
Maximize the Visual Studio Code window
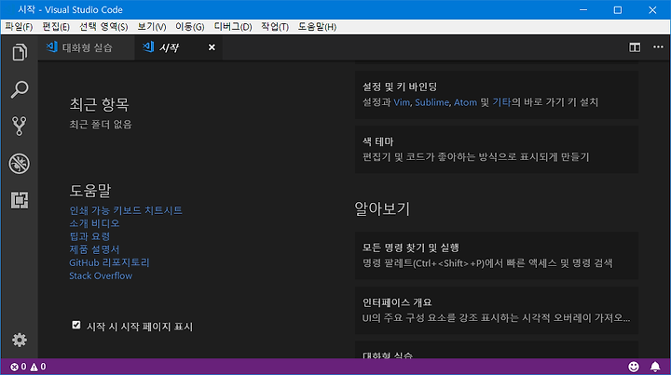click(x=618, y=9)
